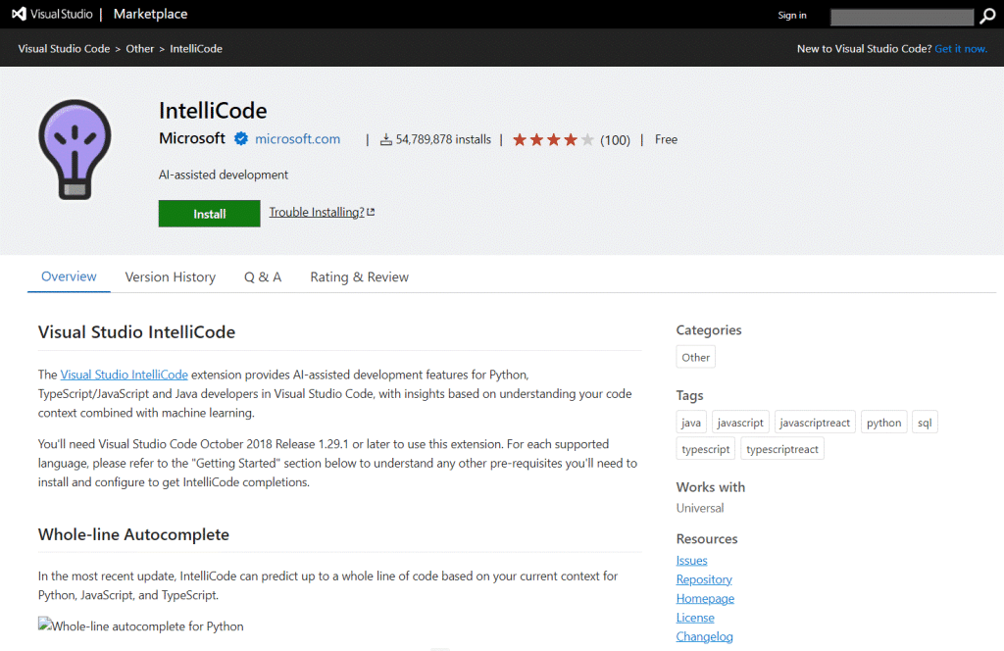
Task: Click the IntelliCode extension title
Action: click(x=213, y=111)
